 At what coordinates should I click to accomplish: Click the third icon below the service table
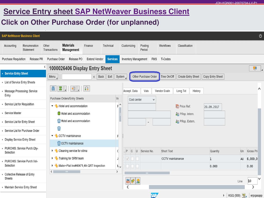click(138, 181)
